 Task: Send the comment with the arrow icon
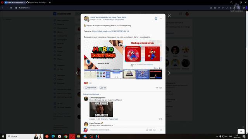tap(161, 130)
